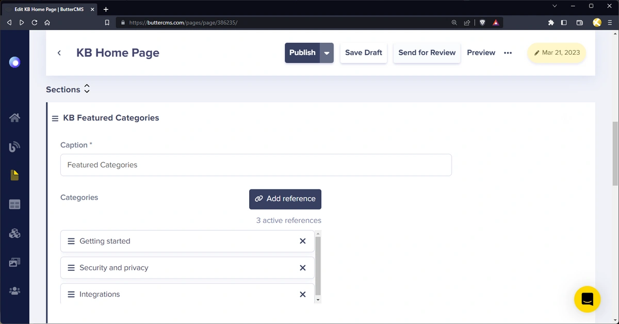The image size is (619, 324).
Task: Click the Caption input field
Action: (256, 165)
